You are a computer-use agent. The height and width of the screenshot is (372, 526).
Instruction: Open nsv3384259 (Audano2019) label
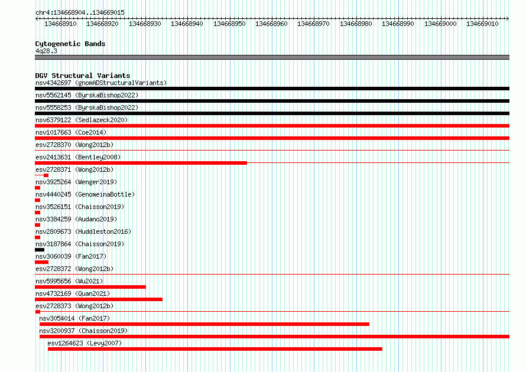click(x=76, y=219)
